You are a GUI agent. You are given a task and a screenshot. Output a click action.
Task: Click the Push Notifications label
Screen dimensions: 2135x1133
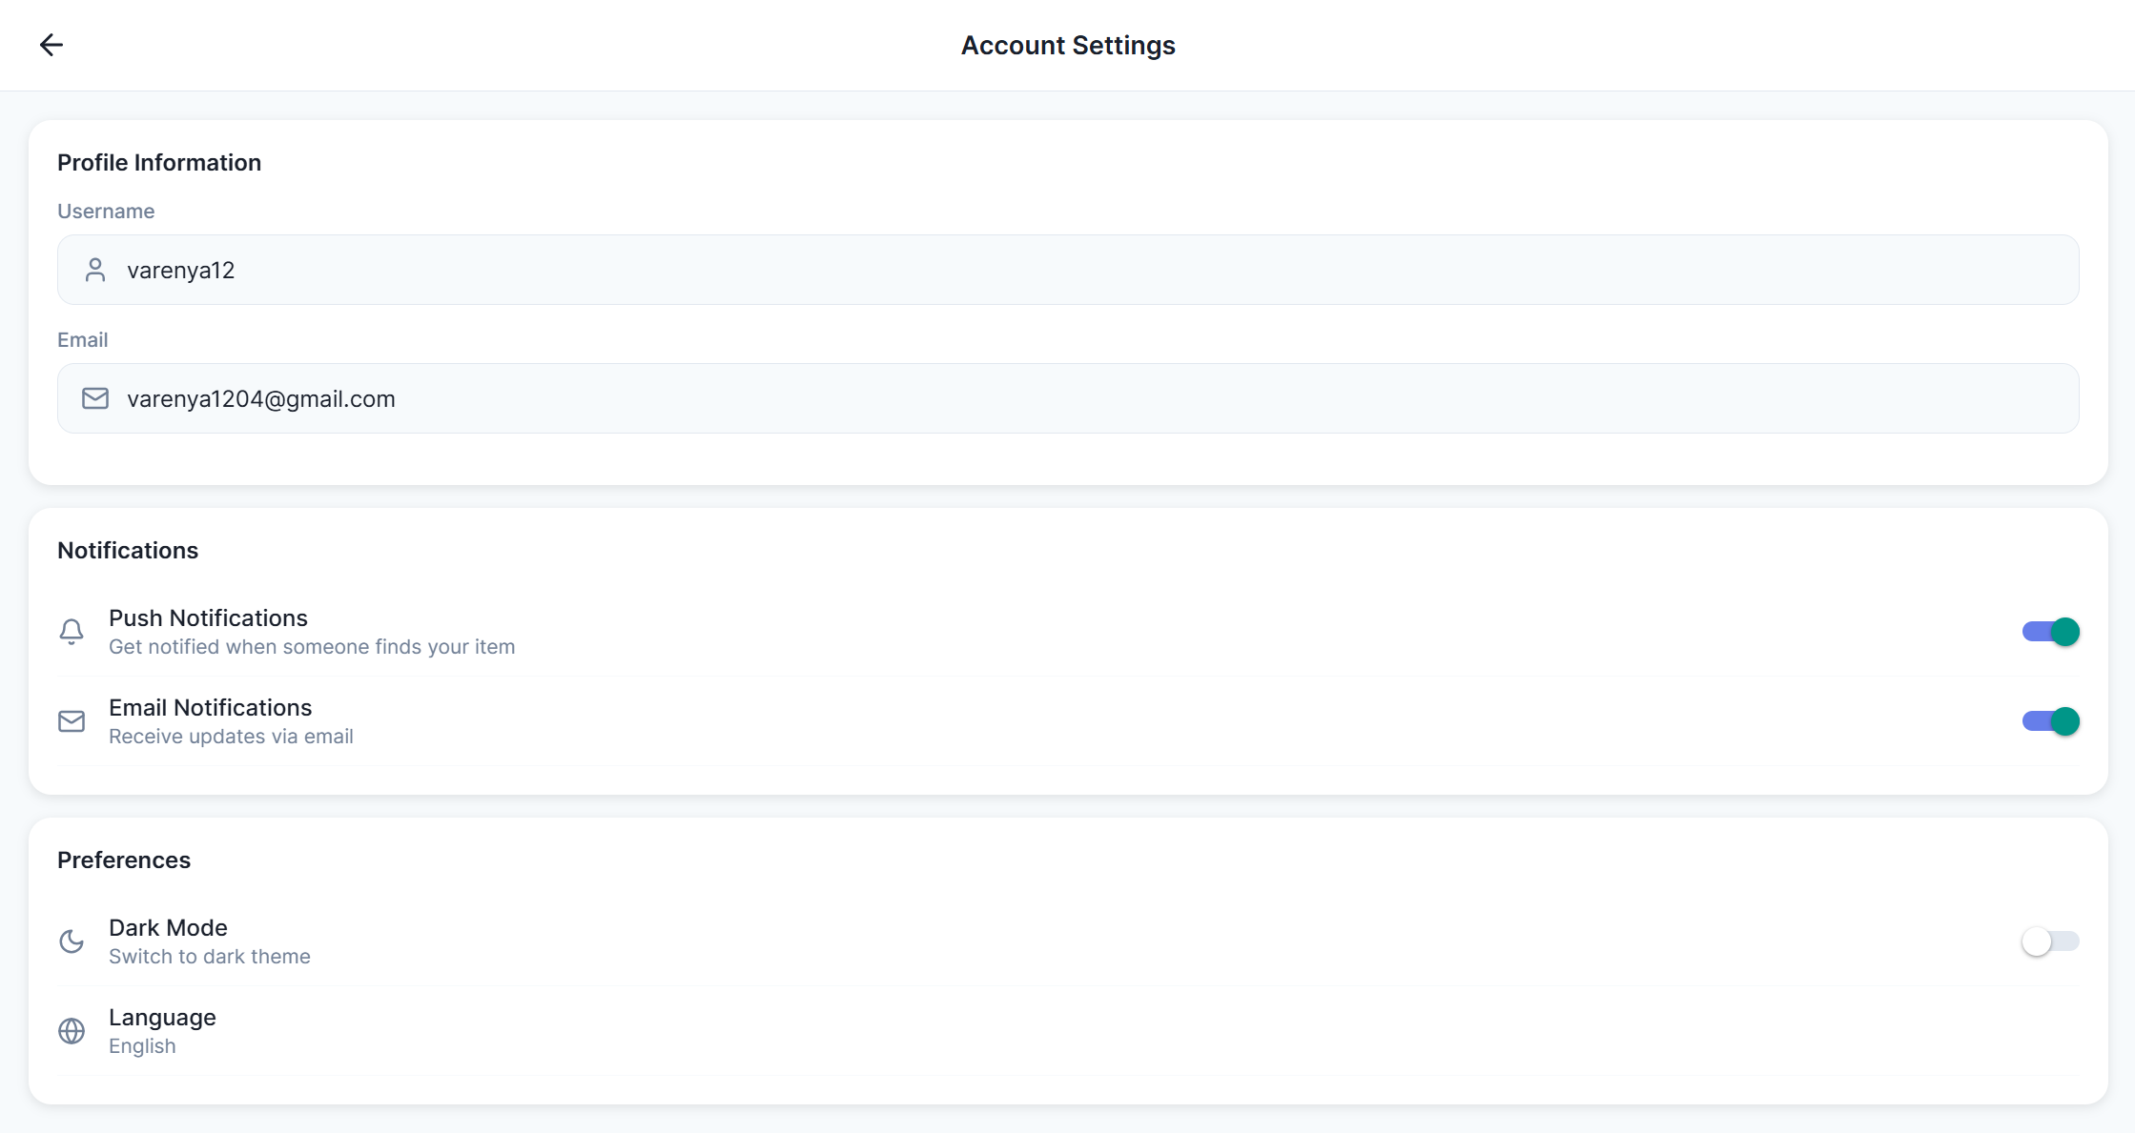pos(208,618)
